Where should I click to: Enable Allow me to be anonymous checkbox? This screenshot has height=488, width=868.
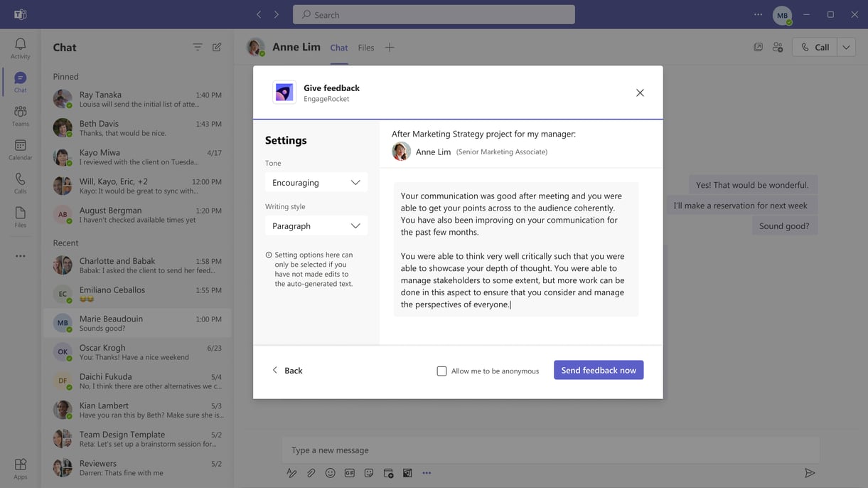coord(441,371)
